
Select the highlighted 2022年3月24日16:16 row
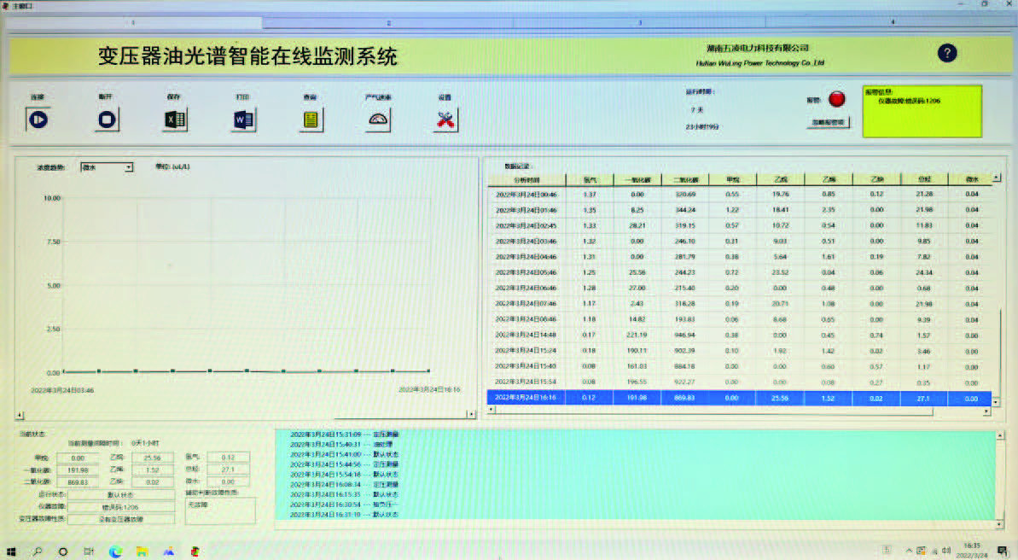[740, 398]
